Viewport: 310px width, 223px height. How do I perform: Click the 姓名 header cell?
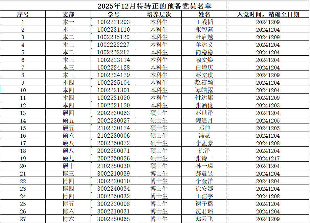204,14
